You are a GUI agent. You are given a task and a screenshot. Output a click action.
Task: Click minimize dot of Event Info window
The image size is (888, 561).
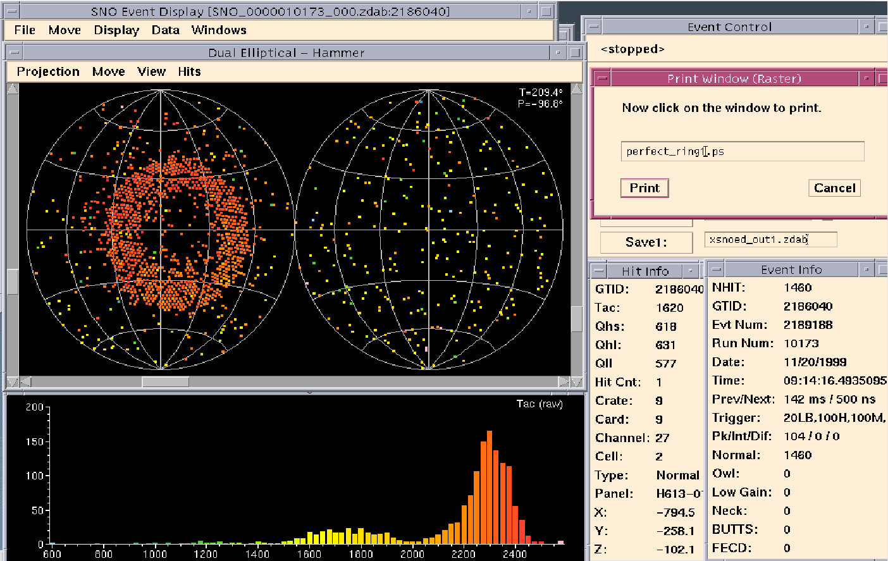coord(867,269)
